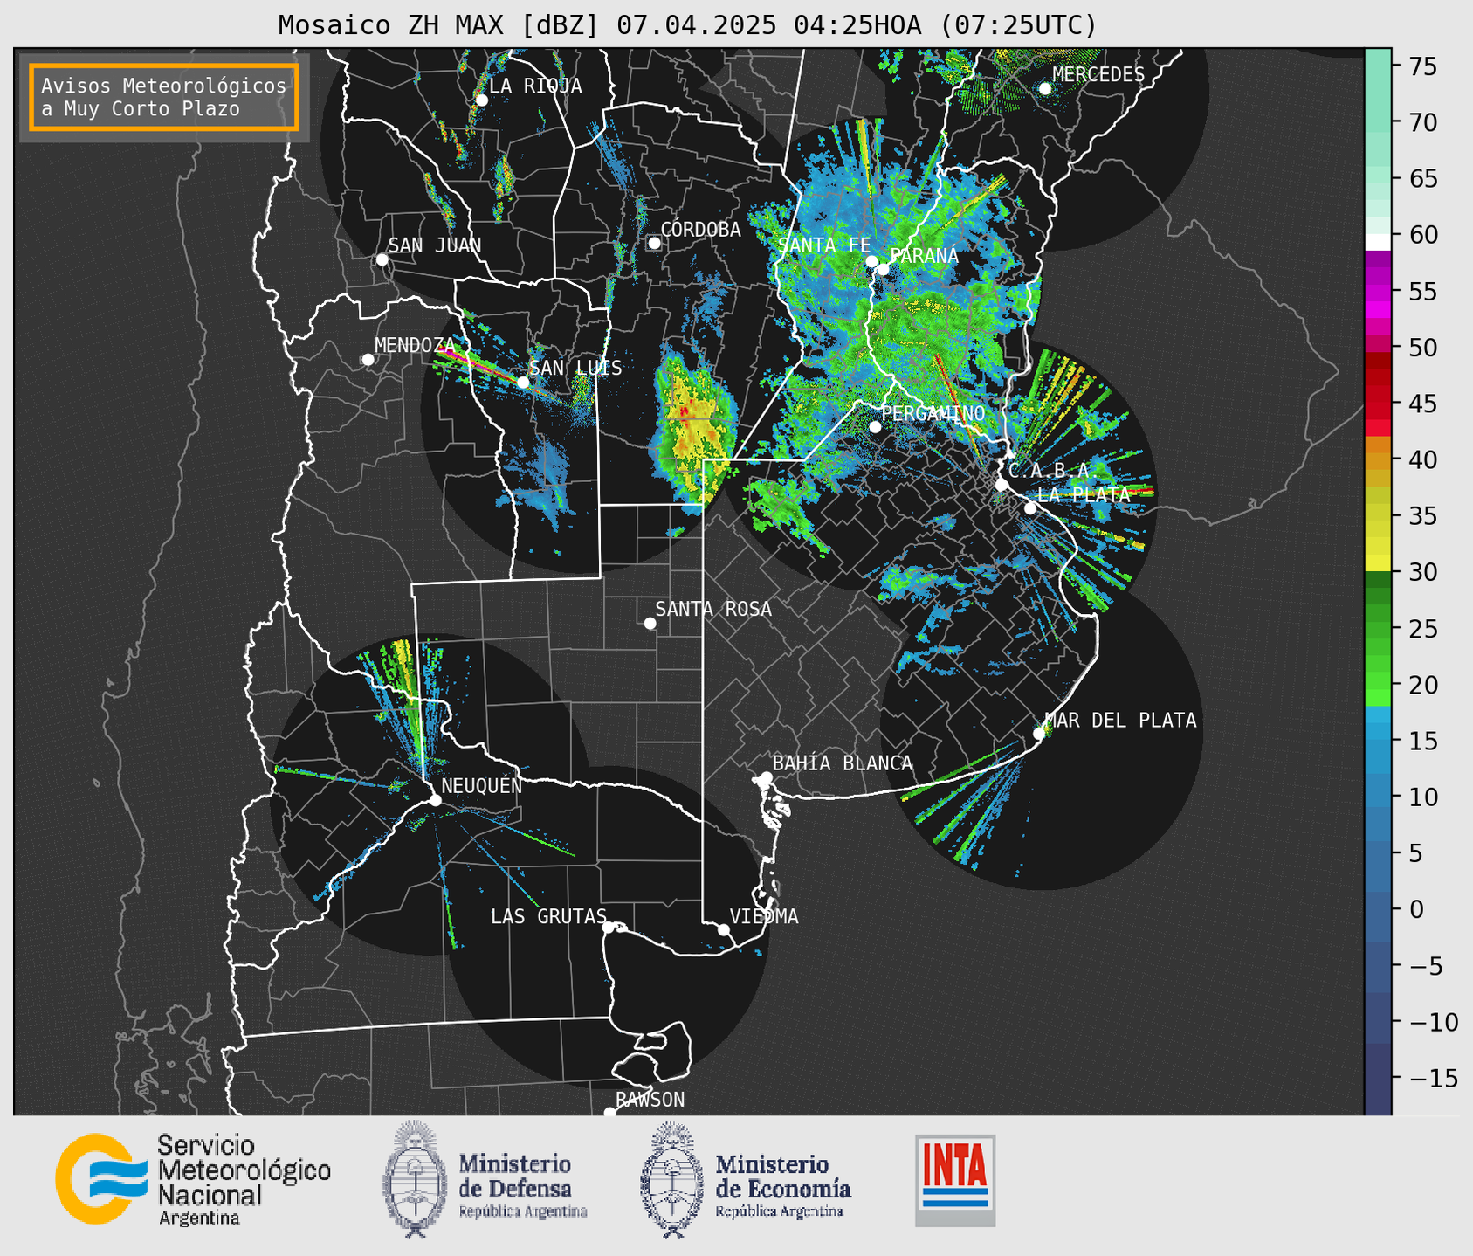Viewport: 1473px width, 1256px height.
Task: Click the 60 dBZ value on the scale
Action: coord(1422,235)
